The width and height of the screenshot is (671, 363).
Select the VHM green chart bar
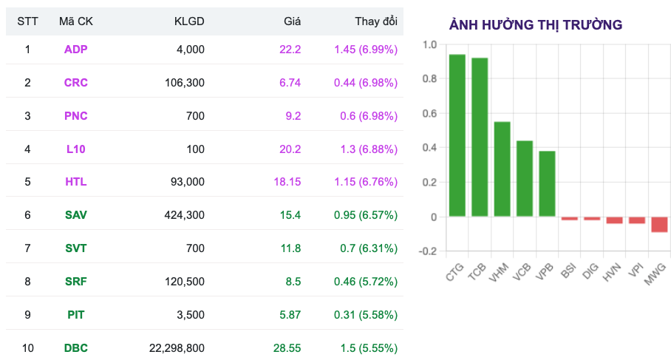pyautogui.click(x=502, y=169)
